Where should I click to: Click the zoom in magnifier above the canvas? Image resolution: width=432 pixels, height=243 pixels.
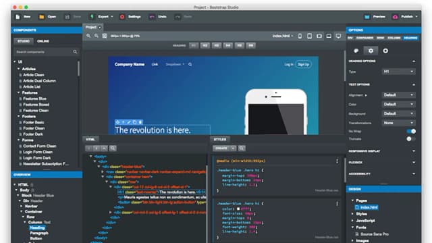coord(88,36)
